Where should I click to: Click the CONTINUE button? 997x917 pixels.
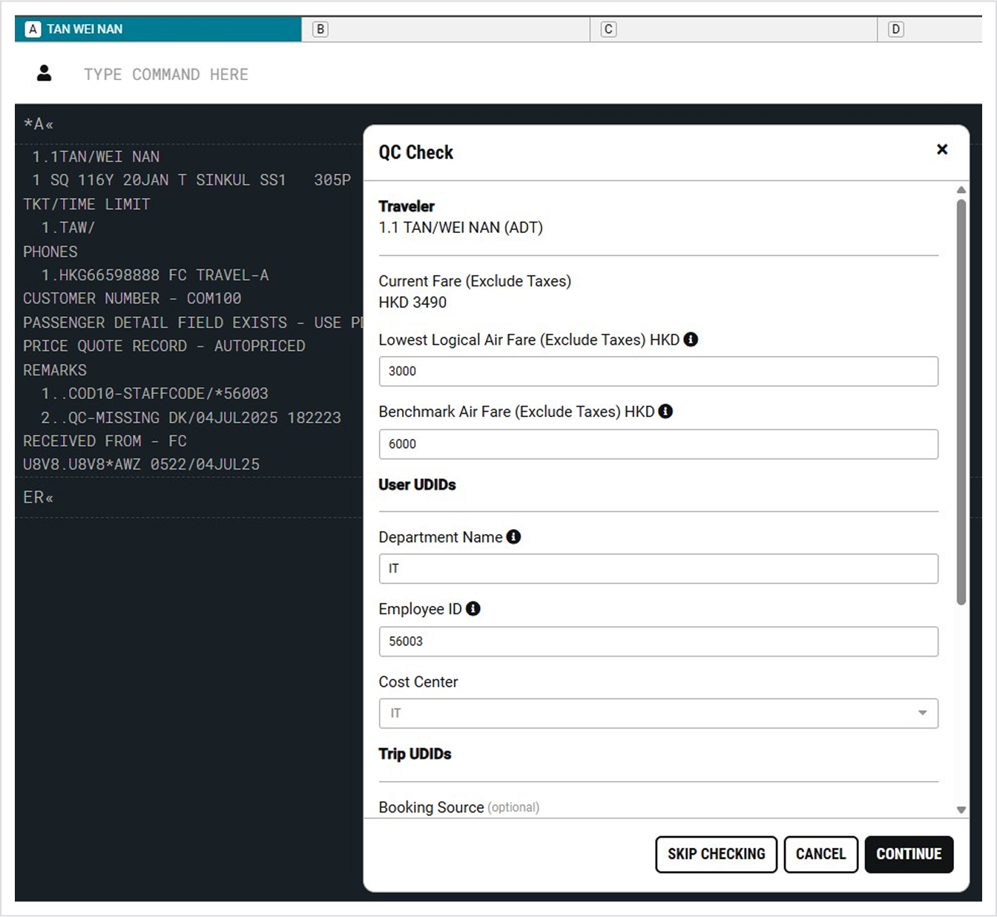pos(909,854)
